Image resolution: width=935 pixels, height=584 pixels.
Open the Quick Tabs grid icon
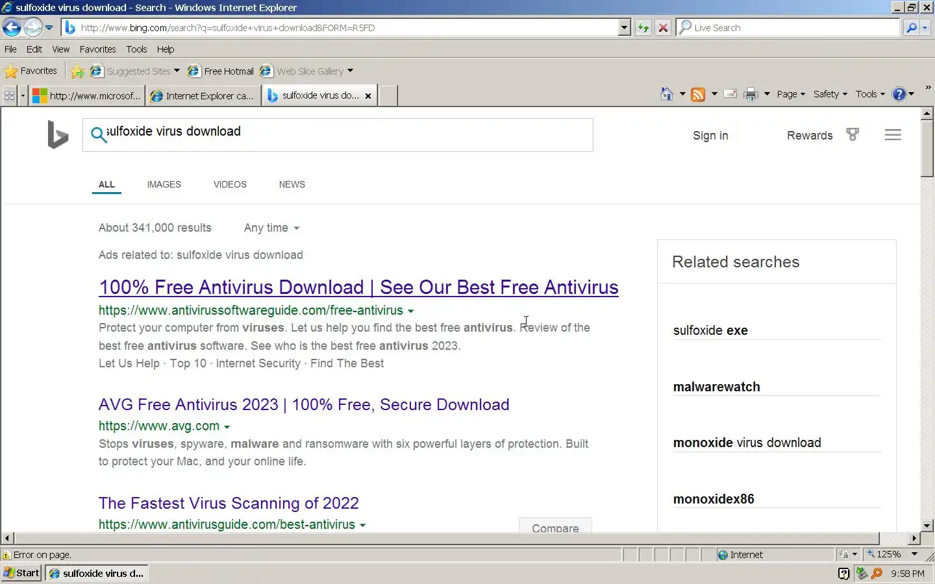(x=10, y=95)
